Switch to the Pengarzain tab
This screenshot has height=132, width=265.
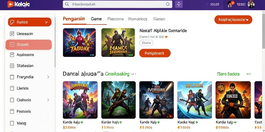[74, 19]
